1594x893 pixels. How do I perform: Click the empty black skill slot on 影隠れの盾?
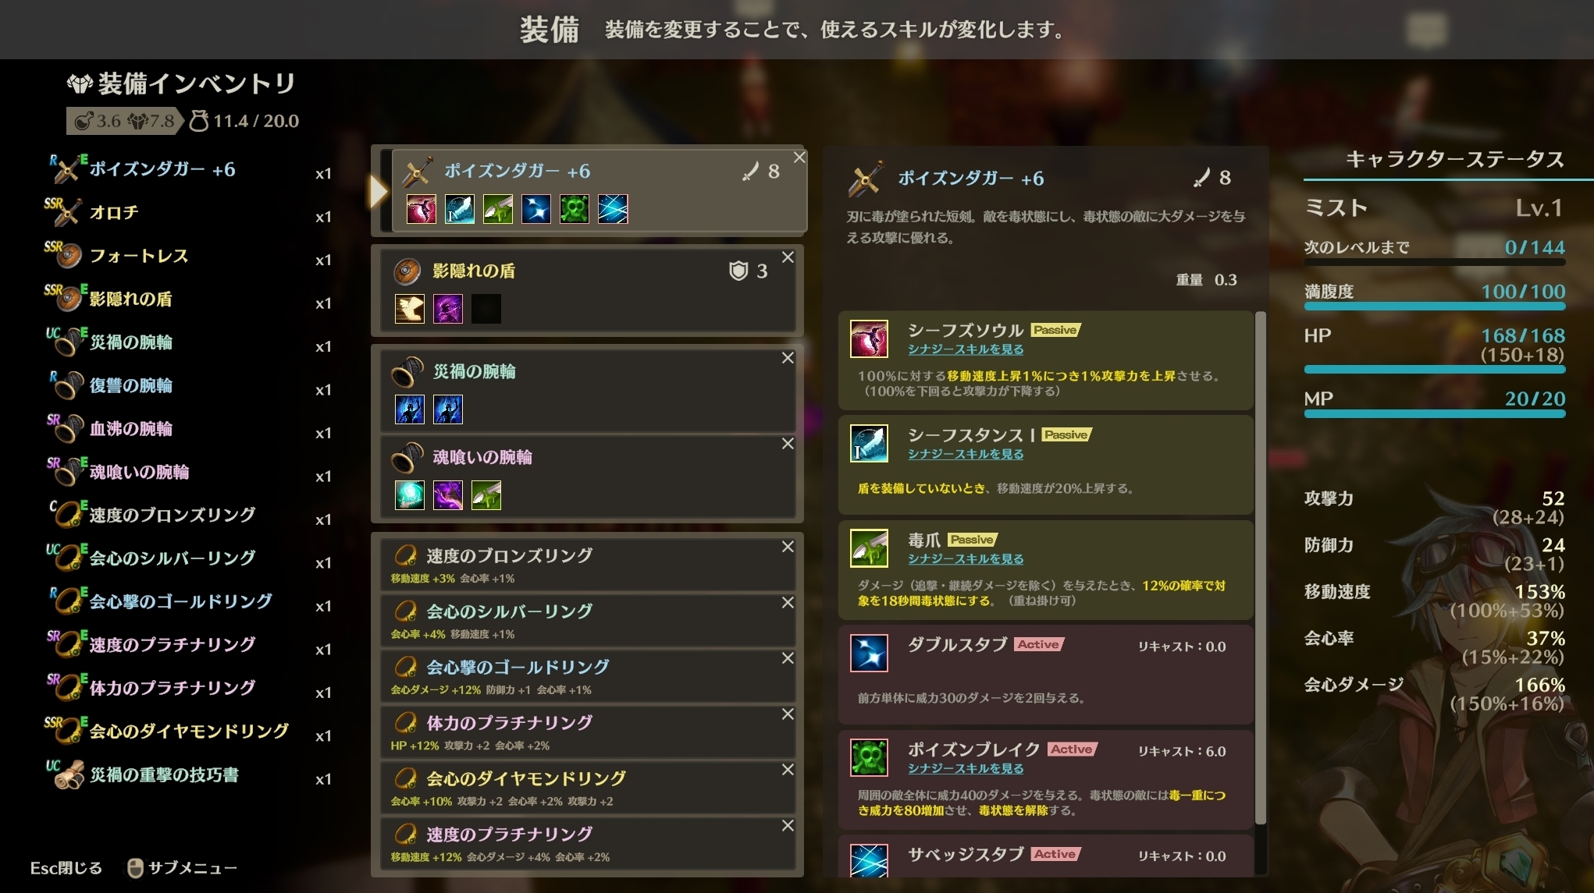(486, 309)
